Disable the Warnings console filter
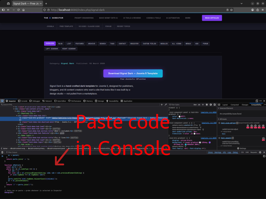 (218, 152)
